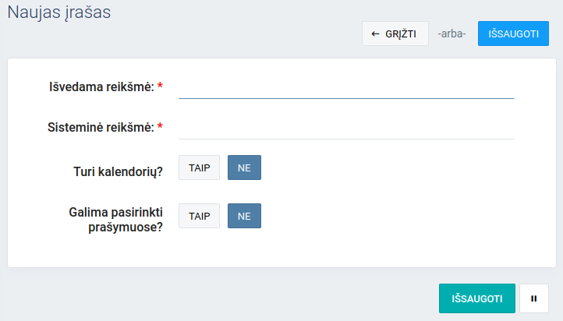Select NE for Turi kalendorių
The width and height of the screenshot is (563, 321).
[x=244, y=168]
